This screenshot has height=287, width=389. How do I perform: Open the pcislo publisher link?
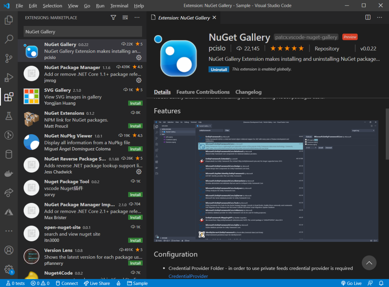click(x=217, y=48)
